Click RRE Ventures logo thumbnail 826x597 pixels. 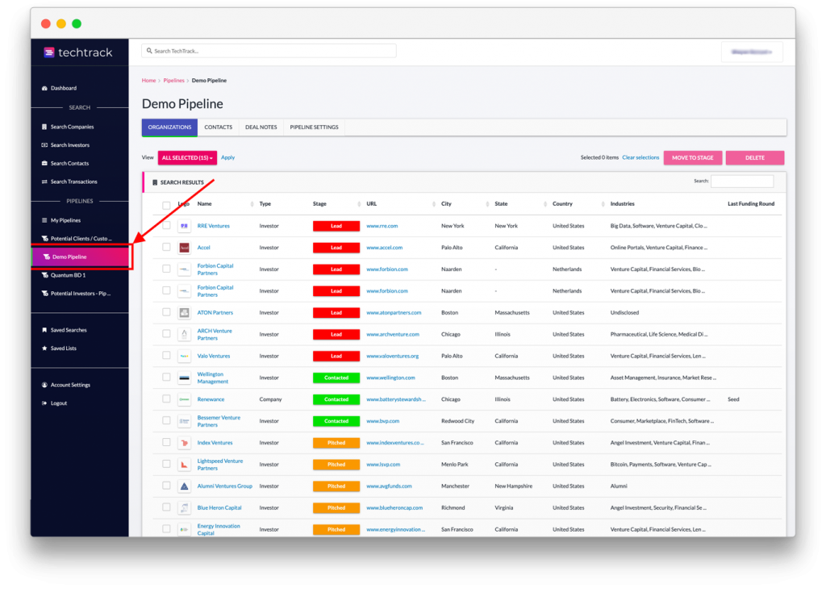click(184, 226)
